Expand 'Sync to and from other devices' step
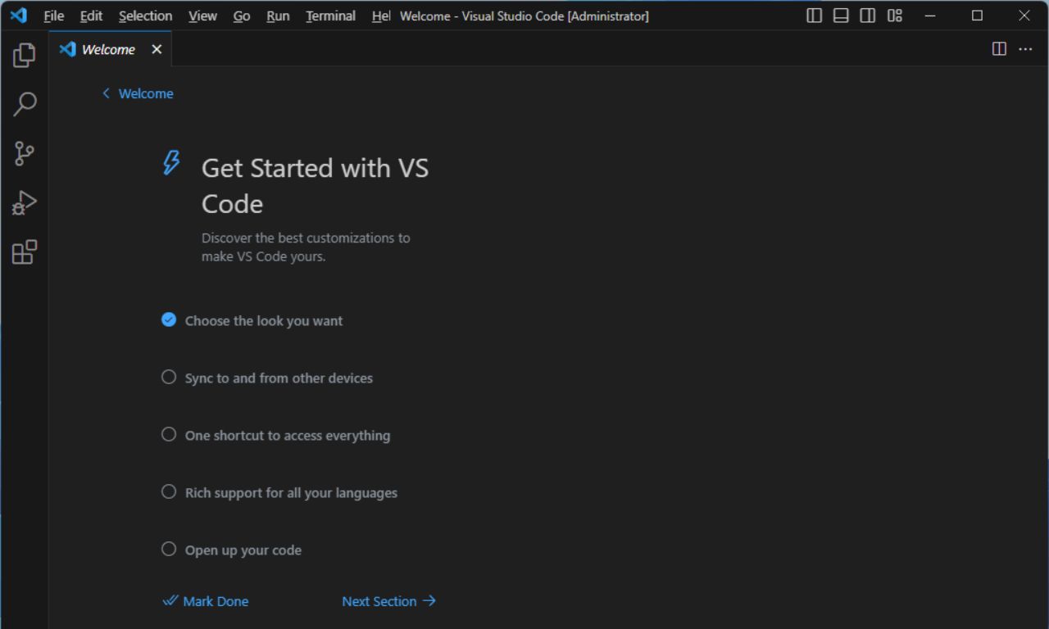The height and width of the screenshot is (629, 1049). 279,378
